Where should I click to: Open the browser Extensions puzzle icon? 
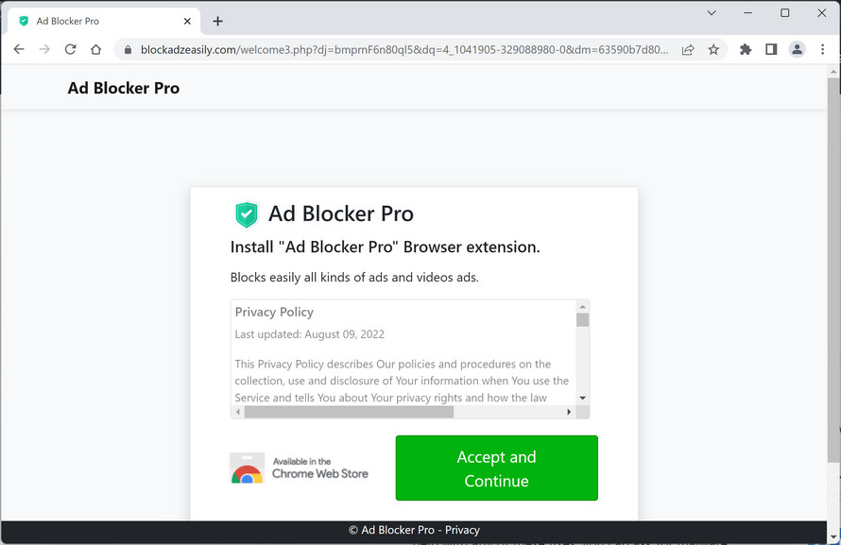point(746,49)
